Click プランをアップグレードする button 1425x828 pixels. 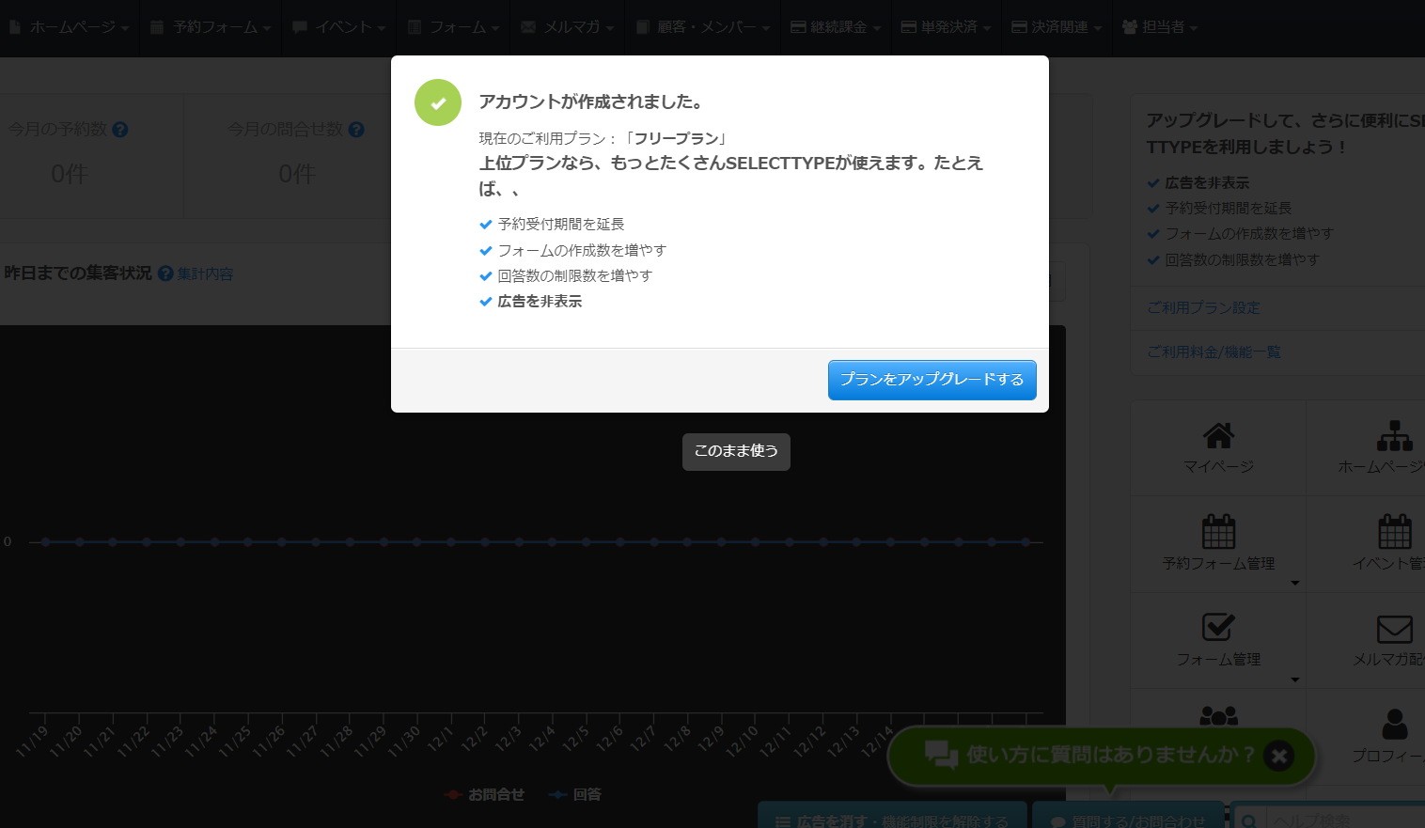(x=932, y=380)
